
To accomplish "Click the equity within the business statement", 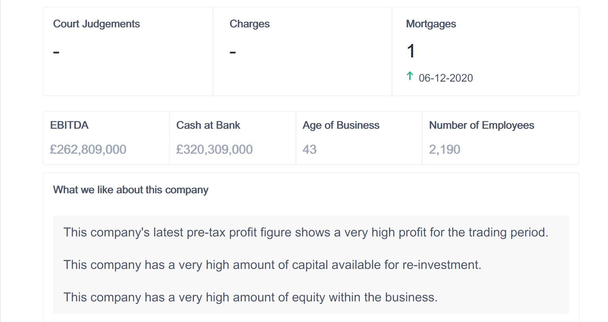I will pos(250,297).
